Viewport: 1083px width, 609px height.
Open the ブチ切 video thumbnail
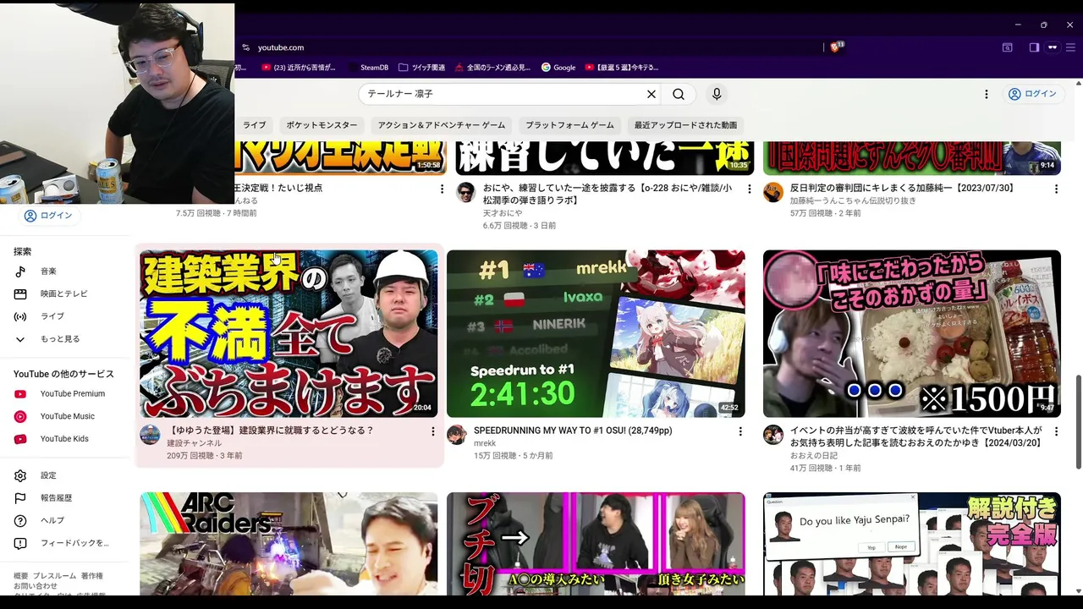596,543
